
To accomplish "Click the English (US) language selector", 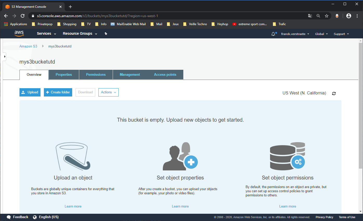I will (49, 217).
